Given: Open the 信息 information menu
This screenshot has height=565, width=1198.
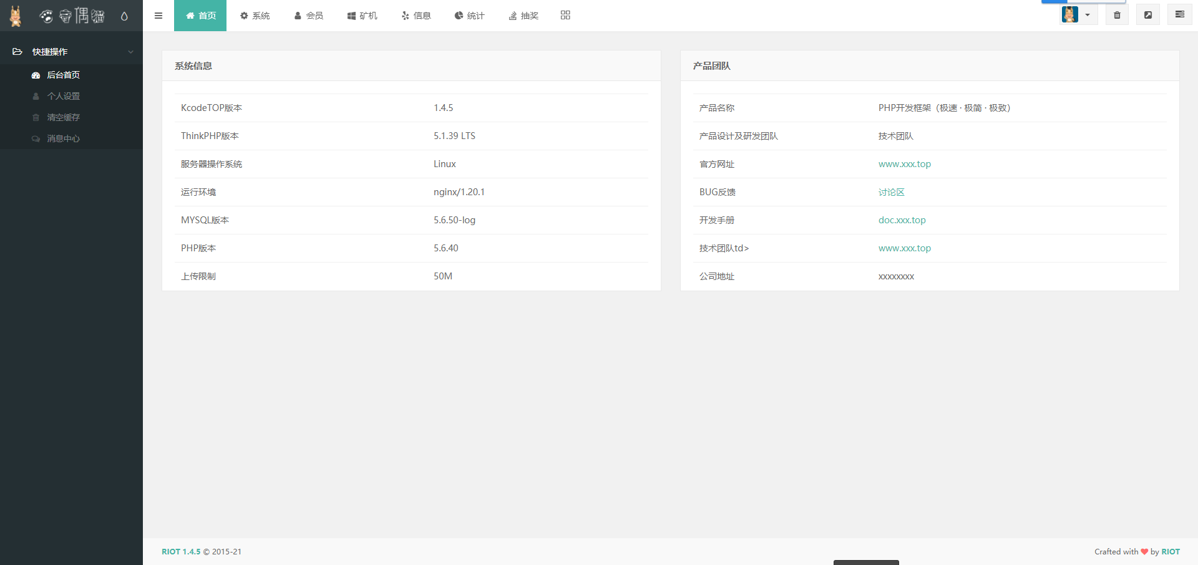Looking at the screenshot, I should 416,16.
